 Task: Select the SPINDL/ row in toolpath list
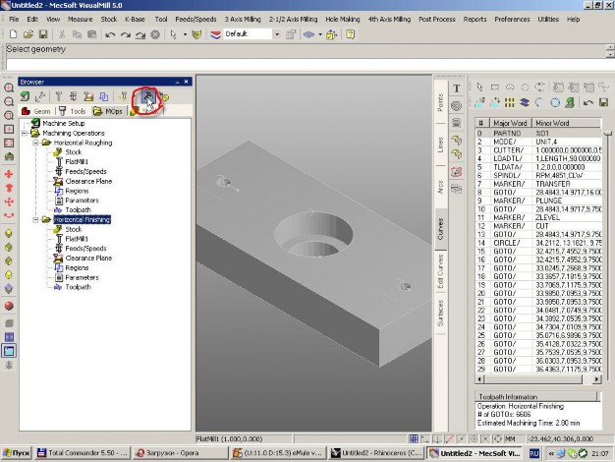click(x=538, y=175)
